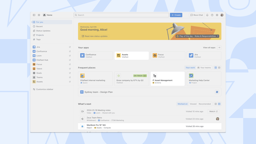Screen dimensions: 256x144
Task: Open the Jira app card
Action: (204, 56)
